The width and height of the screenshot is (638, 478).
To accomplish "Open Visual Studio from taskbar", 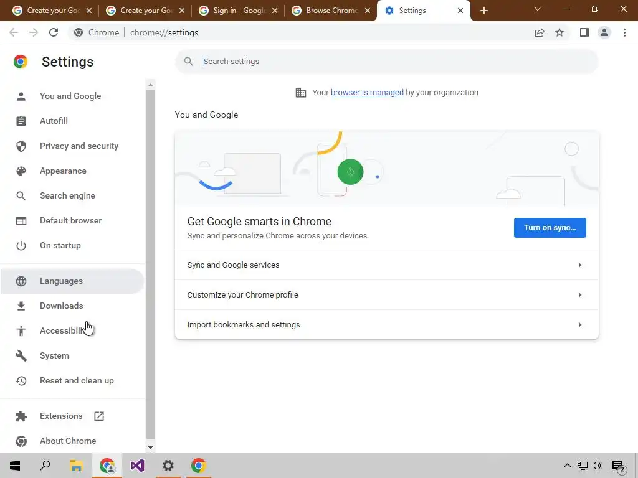I will [x=138, y=466].
